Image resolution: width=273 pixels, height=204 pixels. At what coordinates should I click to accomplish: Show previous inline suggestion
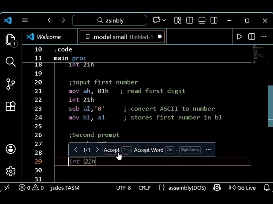[76, 150]
